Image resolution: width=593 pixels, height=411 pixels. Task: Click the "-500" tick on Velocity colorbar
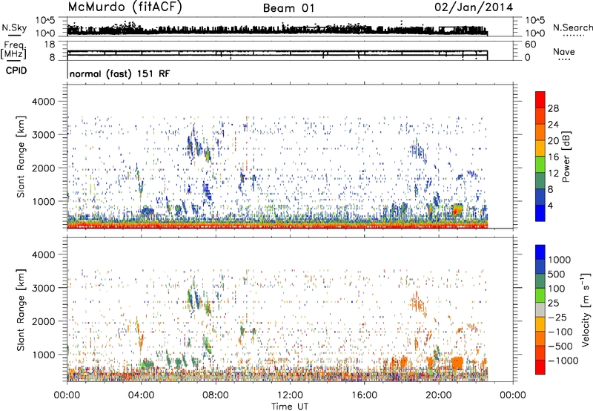pos(560,346)
